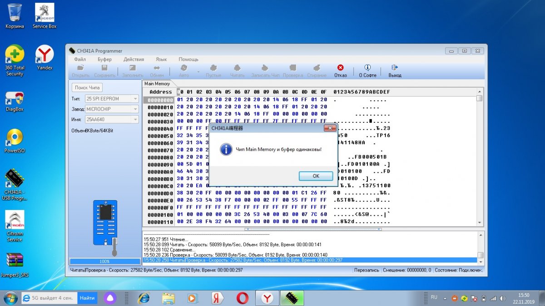The width and height of the screenshot is (545, 306).
Task: Click the Записать Чип toolbar icon
Action: pyautogui.click(x=265, y=68)
